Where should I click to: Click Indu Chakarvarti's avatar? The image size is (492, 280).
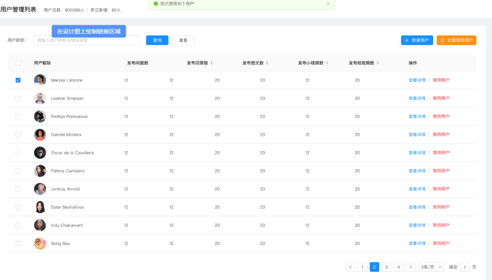click(40, 225)
